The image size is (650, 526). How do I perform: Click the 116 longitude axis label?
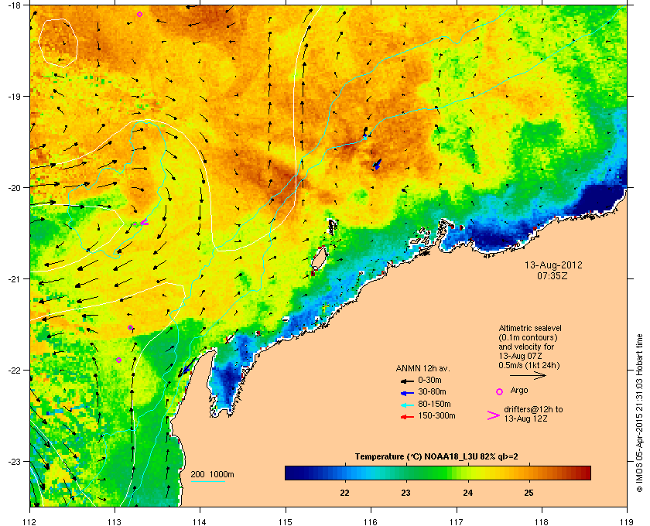[371, 522]
